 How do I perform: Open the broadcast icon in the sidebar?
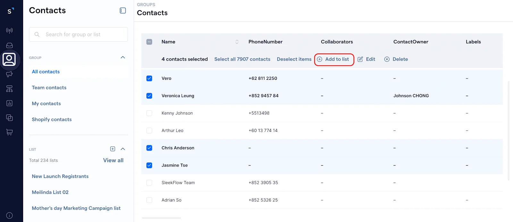click(x=10, y=31)
